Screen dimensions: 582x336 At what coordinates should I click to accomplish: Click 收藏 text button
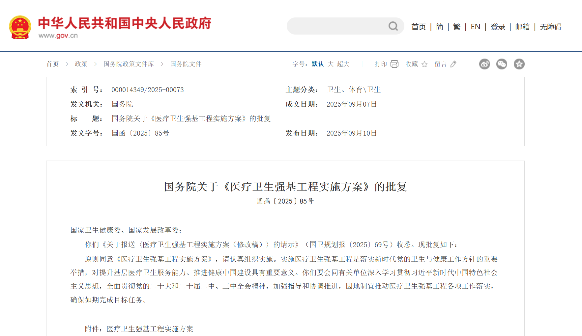click(x=412, y=64)
